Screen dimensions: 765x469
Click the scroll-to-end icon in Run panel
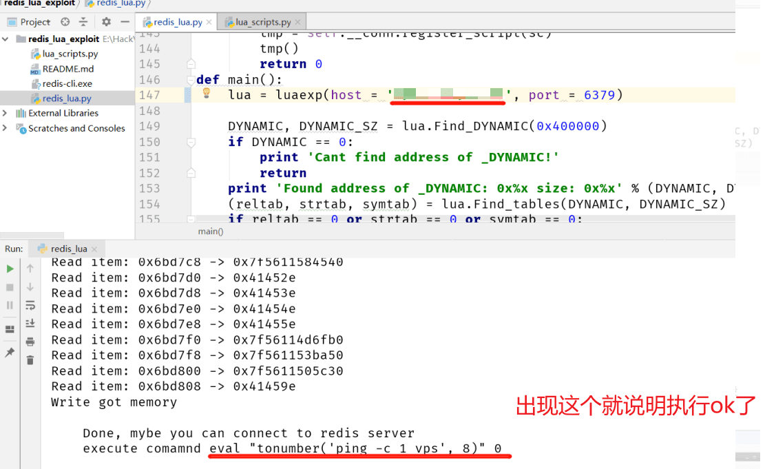[x=30, y=323]
